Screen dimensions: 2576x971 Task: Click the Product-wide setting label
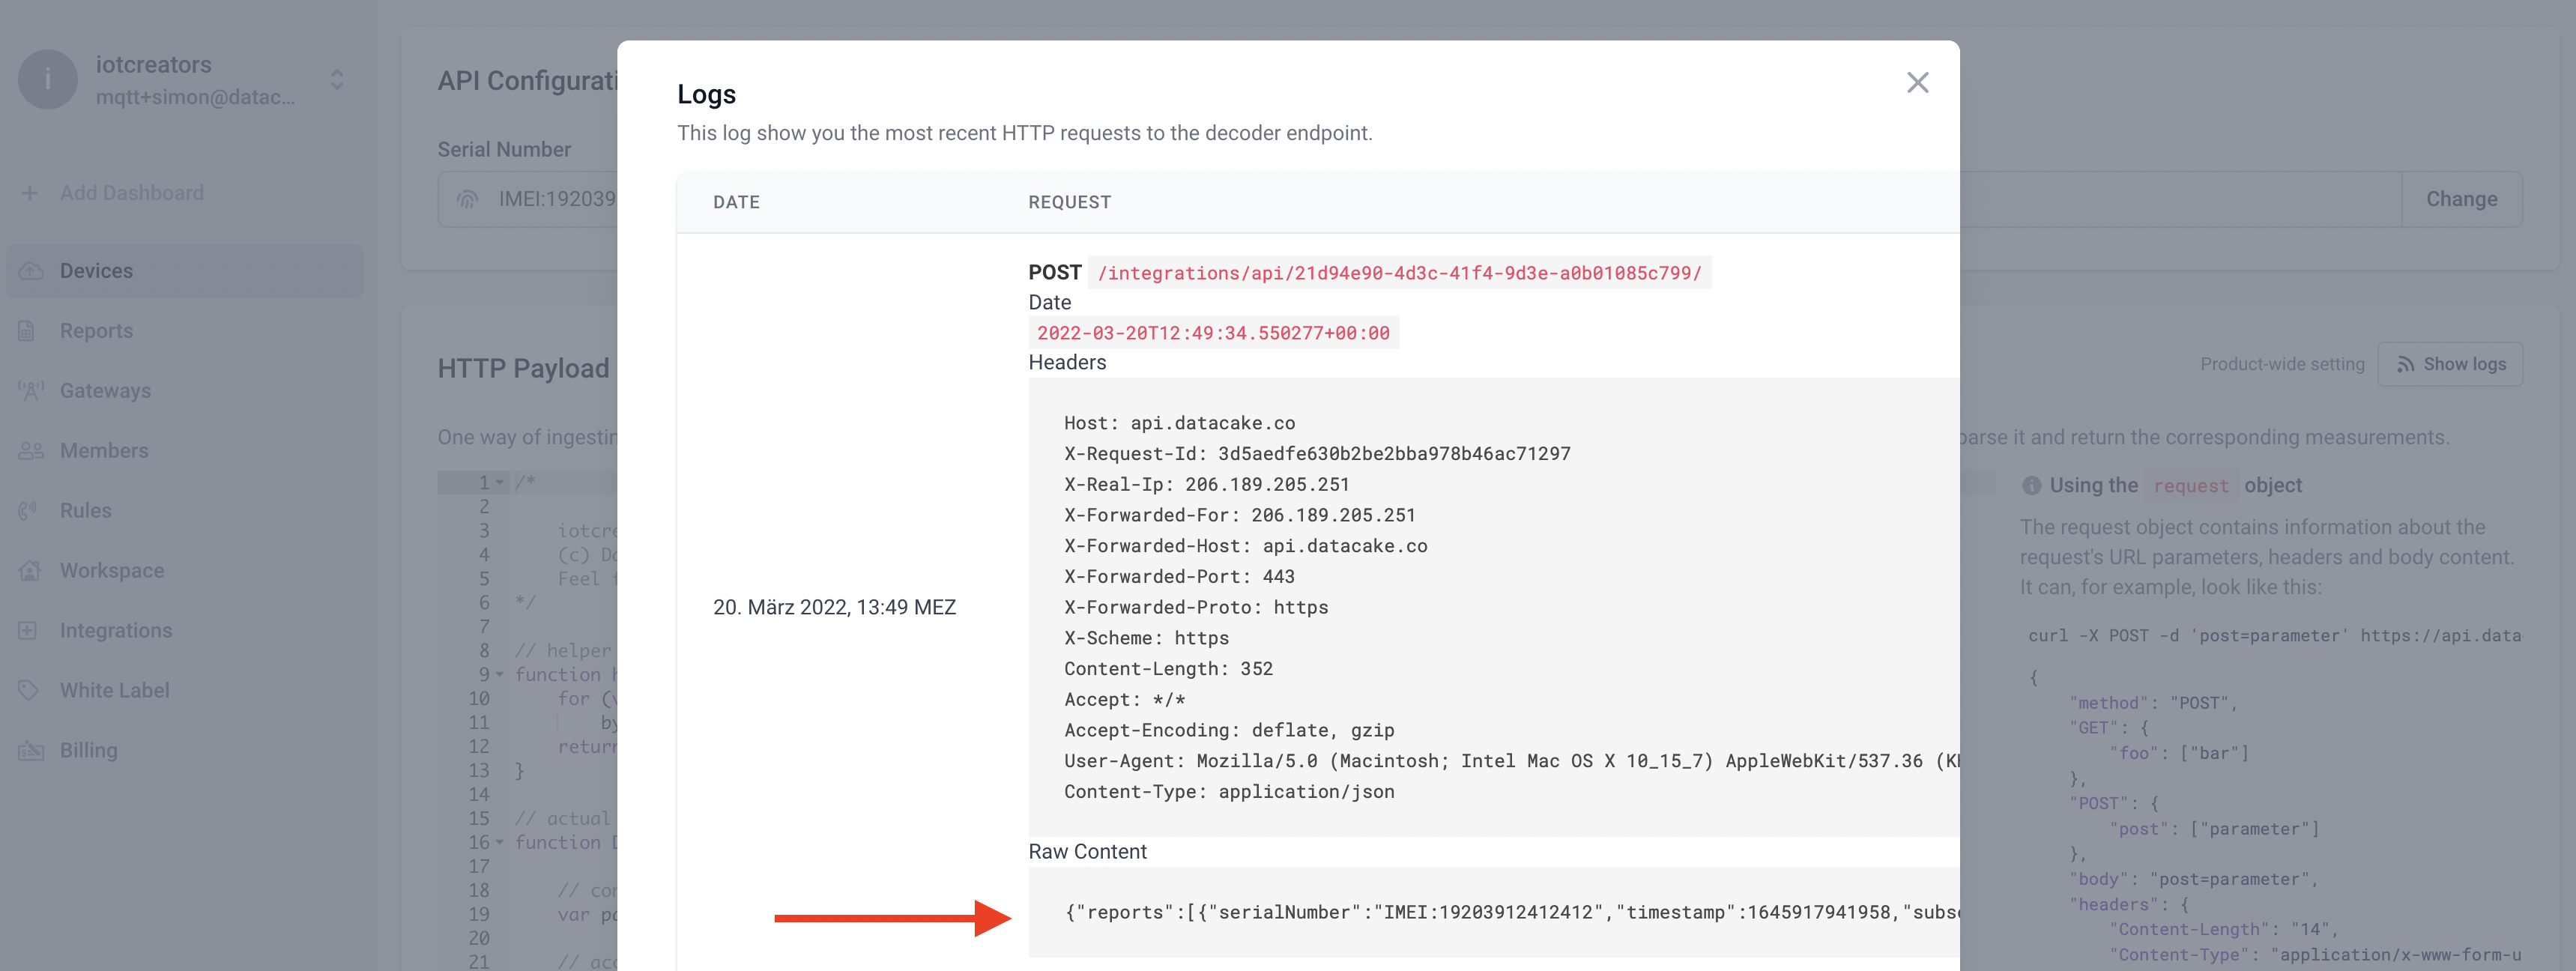tap(2282, 364)
